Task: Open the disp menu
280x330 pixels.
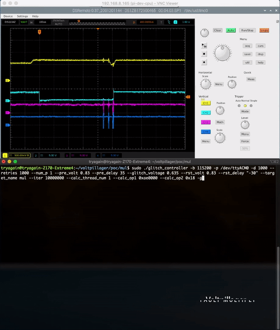Action: point(260,54)
